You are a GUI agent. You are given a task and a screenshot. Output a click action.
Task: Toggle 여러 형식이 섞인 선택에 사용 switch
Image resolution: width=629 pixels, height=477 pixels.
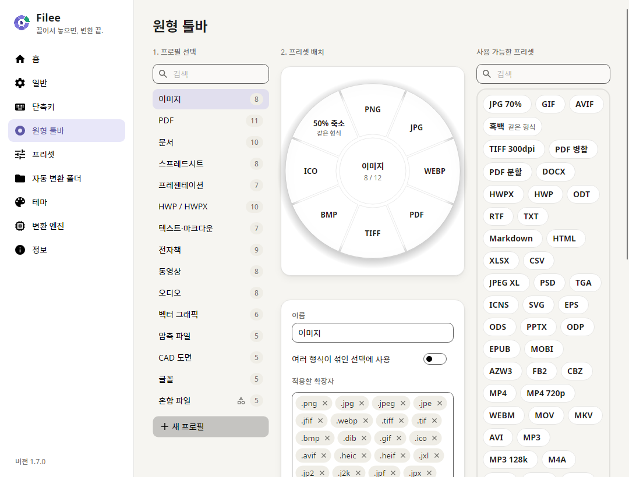(x=435, y=359)
